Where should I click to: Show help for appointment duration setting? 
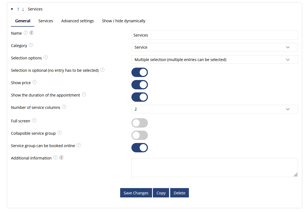pyautogui.click(x=84, y=95)
